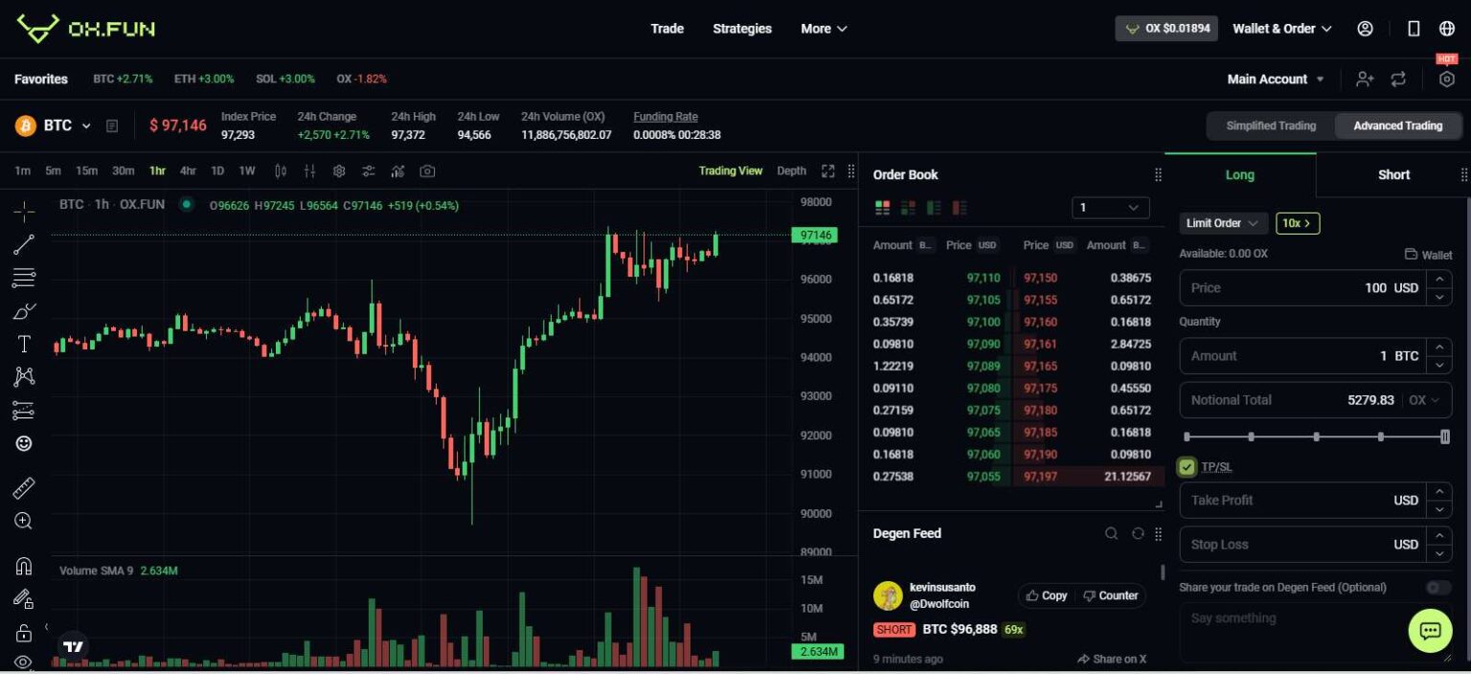This screenshot has width=1471, height=674.
Task: Click the search icon in Degen Feed
Action: pos(1111,533)
